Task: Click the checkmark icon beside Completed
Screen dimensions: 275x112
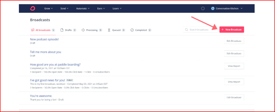Action: point(132,30)
